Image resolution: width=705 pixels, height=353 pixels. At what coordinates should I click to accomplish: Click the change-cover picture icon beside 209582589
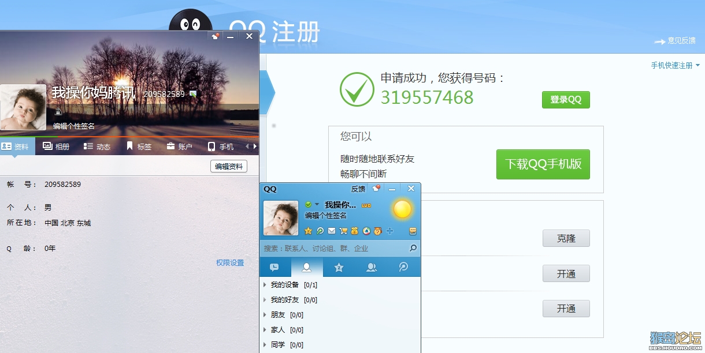(193, 93)
